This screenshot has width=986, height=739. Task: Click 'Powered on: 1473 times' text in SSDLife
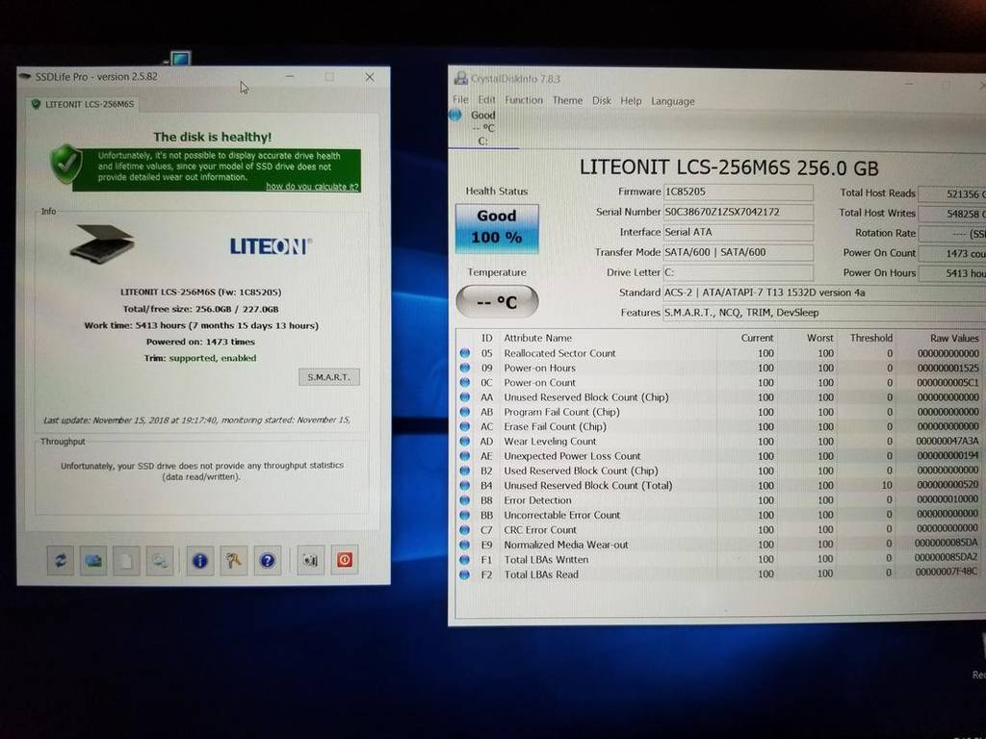(200, 342)
